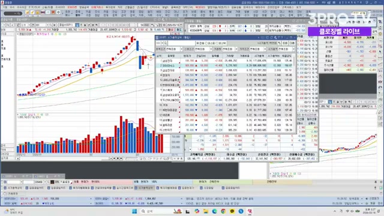Open KakaoTalk from the taskbar
Image resolution: width=384 pixels, height=216 pixels.
coord(232,211)
